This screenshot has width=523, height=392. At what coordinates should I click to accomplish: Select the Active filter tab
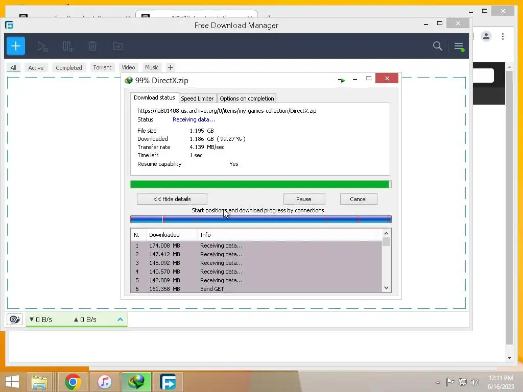[36, 68]
